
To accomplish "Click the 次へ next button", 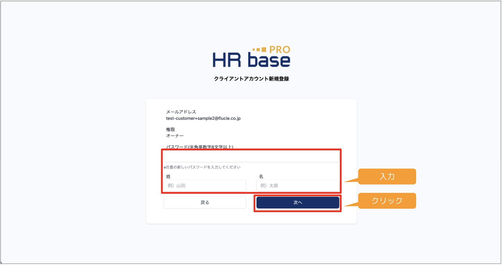I will [x=298, y=202].
